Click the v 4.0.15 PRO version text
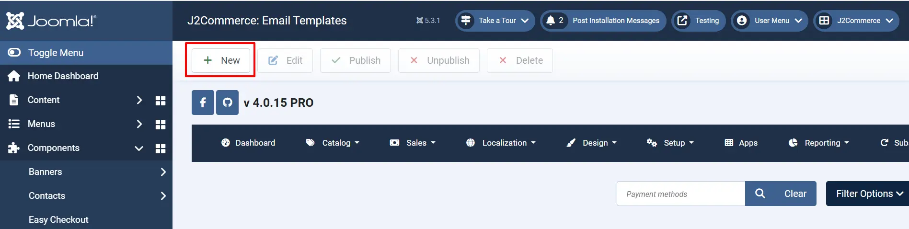 point(278,103)
